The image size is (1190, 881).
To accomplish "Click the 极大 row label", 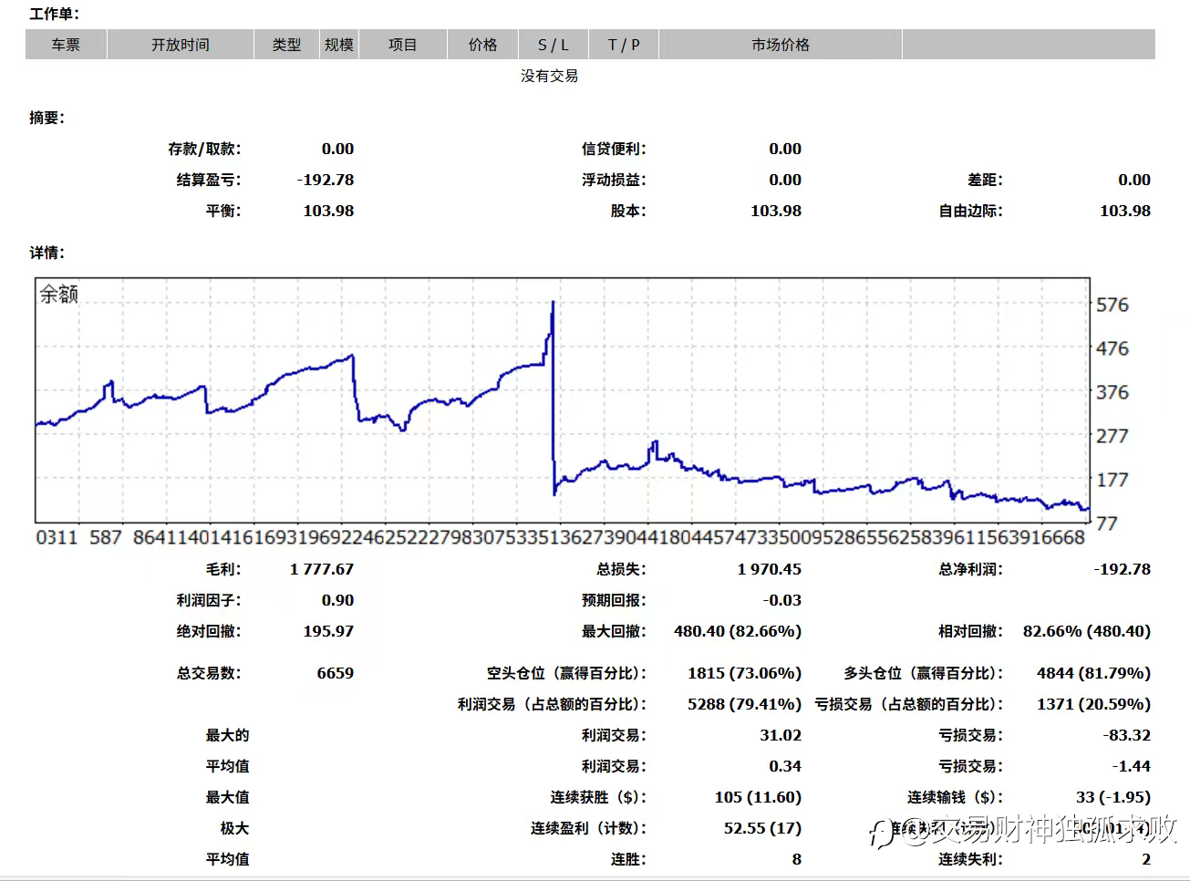I will (x=234, y=828).
